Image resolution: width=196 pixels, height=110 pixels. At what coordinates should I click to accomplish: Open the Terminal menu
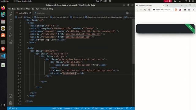point(44,9)
